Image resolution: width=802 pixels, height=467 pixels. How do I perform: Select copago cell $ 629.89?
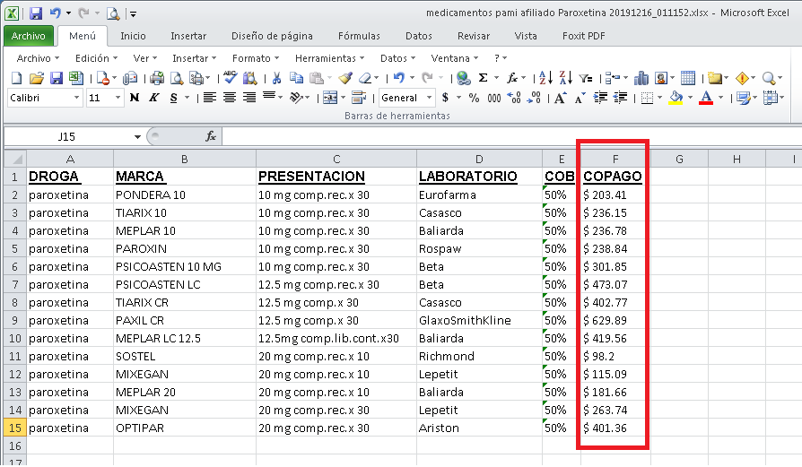[x=615, y=321]
